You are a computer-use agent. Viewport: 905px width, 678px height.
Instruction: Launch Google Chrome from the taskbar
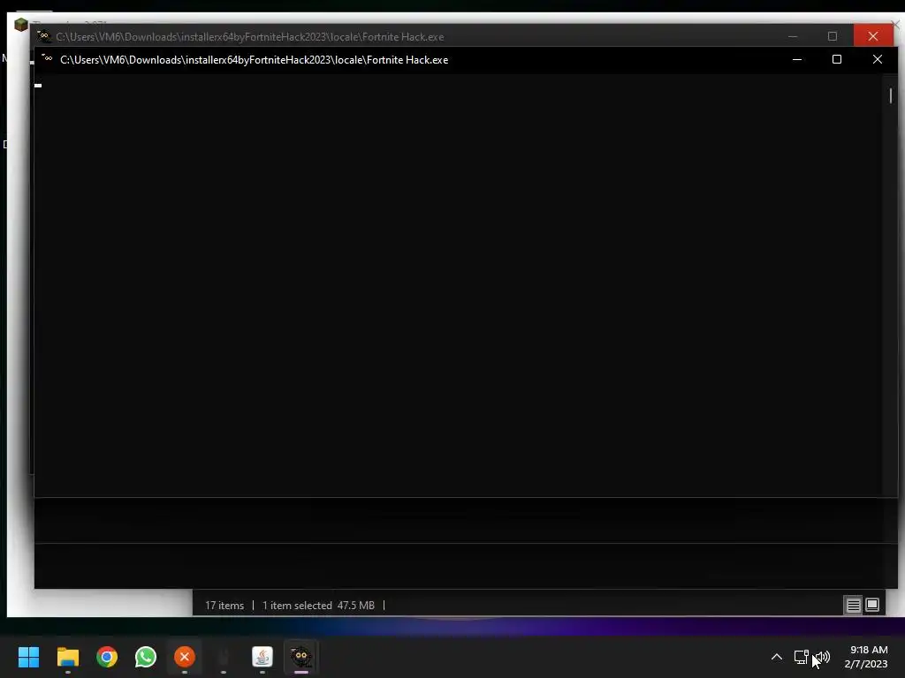click(x=107, y=657)
